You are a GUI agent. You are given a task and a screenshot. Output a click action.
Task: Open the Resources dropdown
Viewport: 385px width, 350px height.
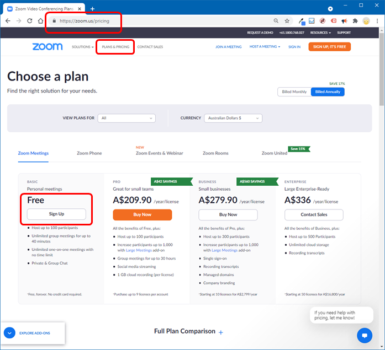(320, 33)
